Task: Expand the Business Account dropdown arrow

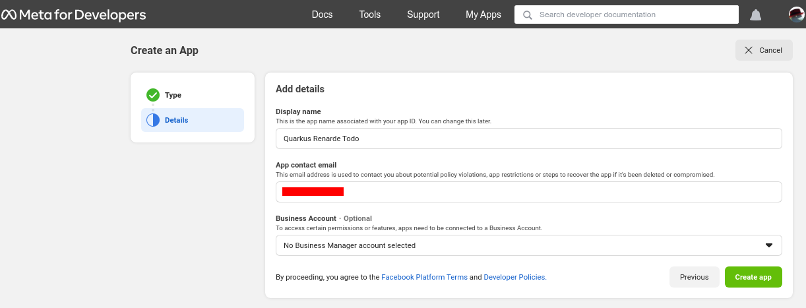Action: pos(768,245)
